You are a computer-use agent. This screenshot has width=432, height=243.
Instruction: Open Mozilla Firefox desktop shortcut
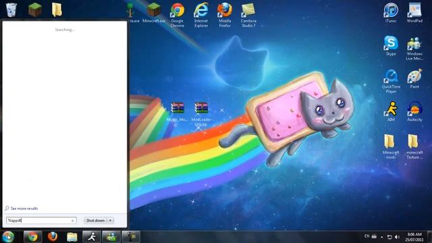[225, 15]
